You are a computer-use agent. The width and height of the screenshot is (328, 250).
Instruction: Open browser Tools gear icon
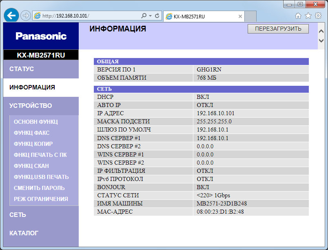click(x=318, y=16)
